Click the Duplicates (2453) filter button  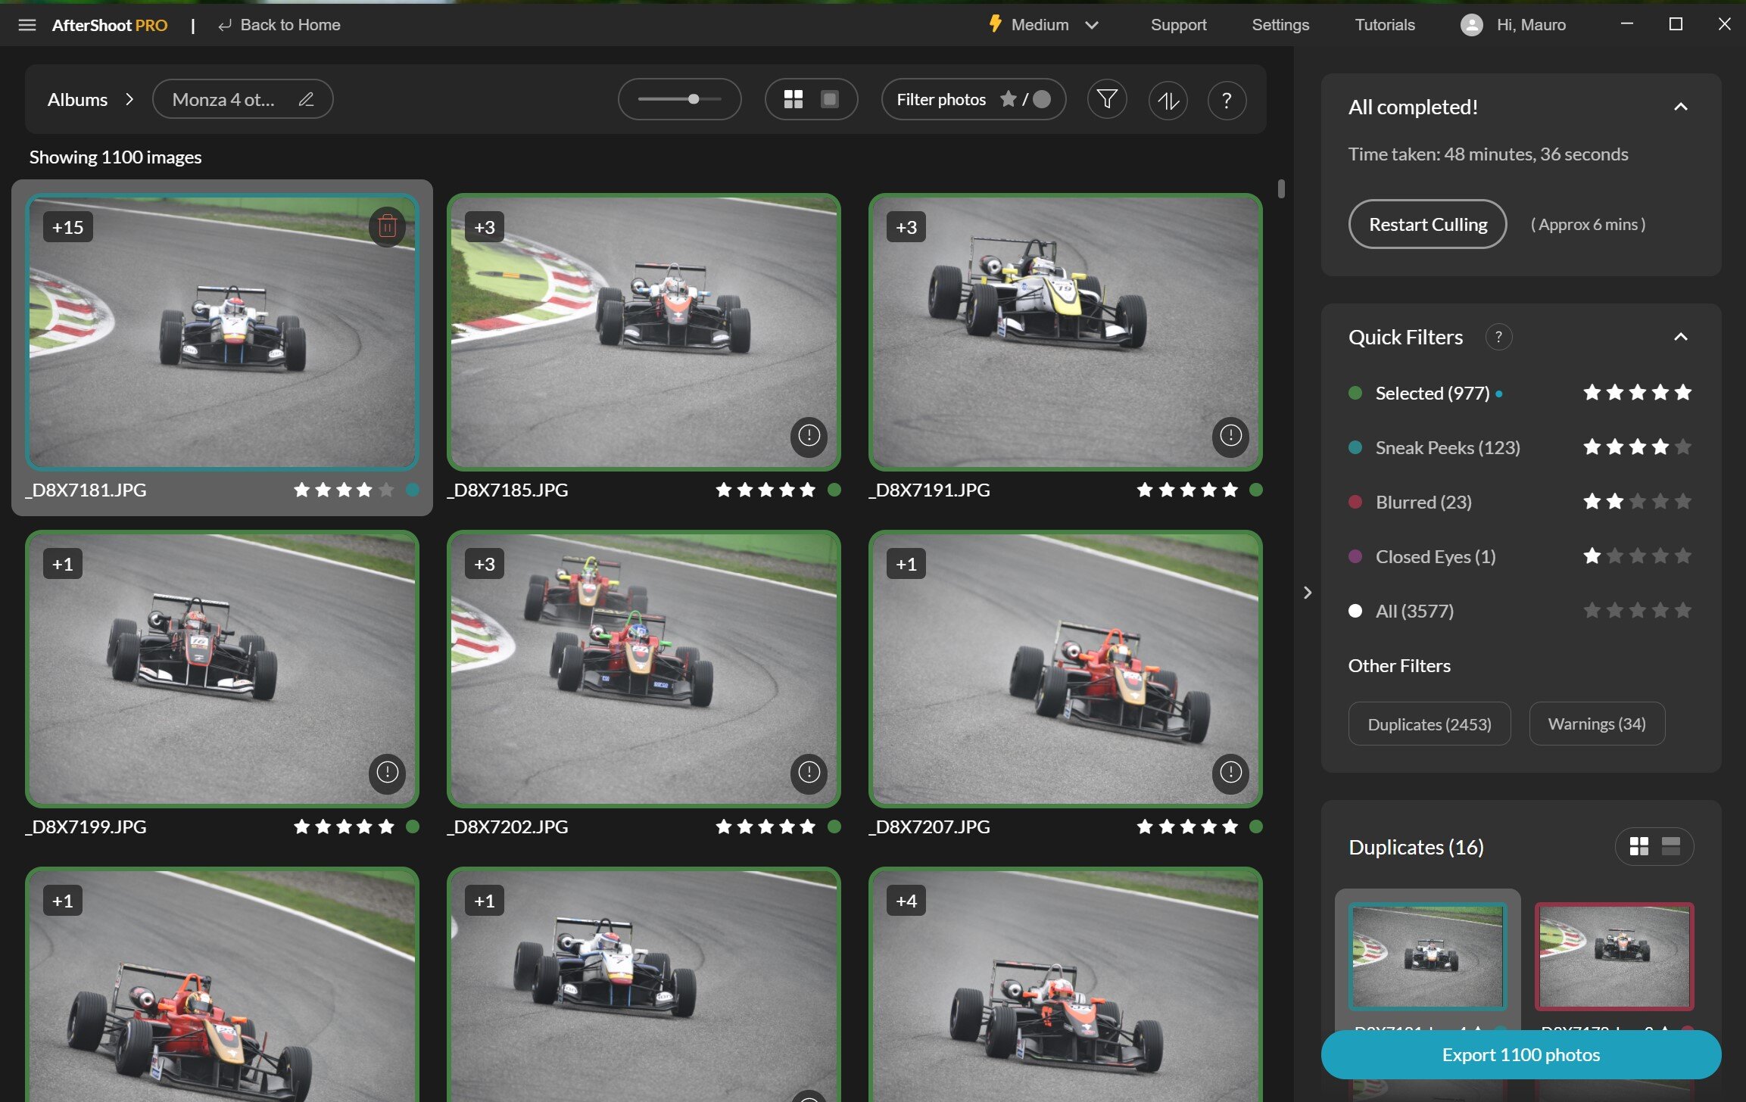(1429, 724)
